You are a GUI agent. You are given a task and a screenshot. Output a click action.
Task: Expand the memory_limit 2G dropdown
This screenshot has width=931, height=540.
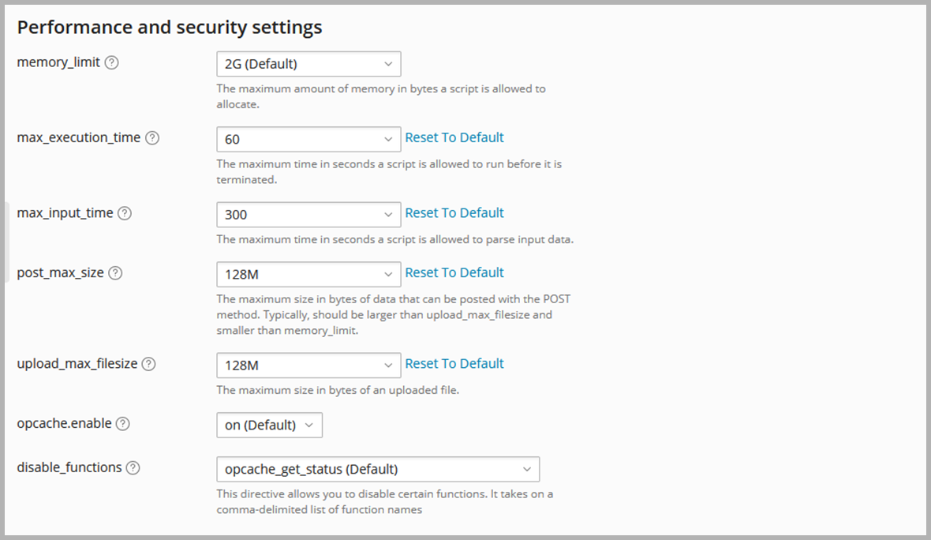tap(308, 64)
